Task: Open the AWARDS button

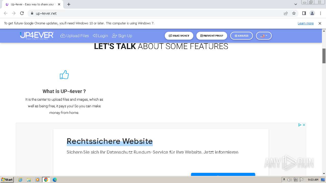Action: click(241, 36)
